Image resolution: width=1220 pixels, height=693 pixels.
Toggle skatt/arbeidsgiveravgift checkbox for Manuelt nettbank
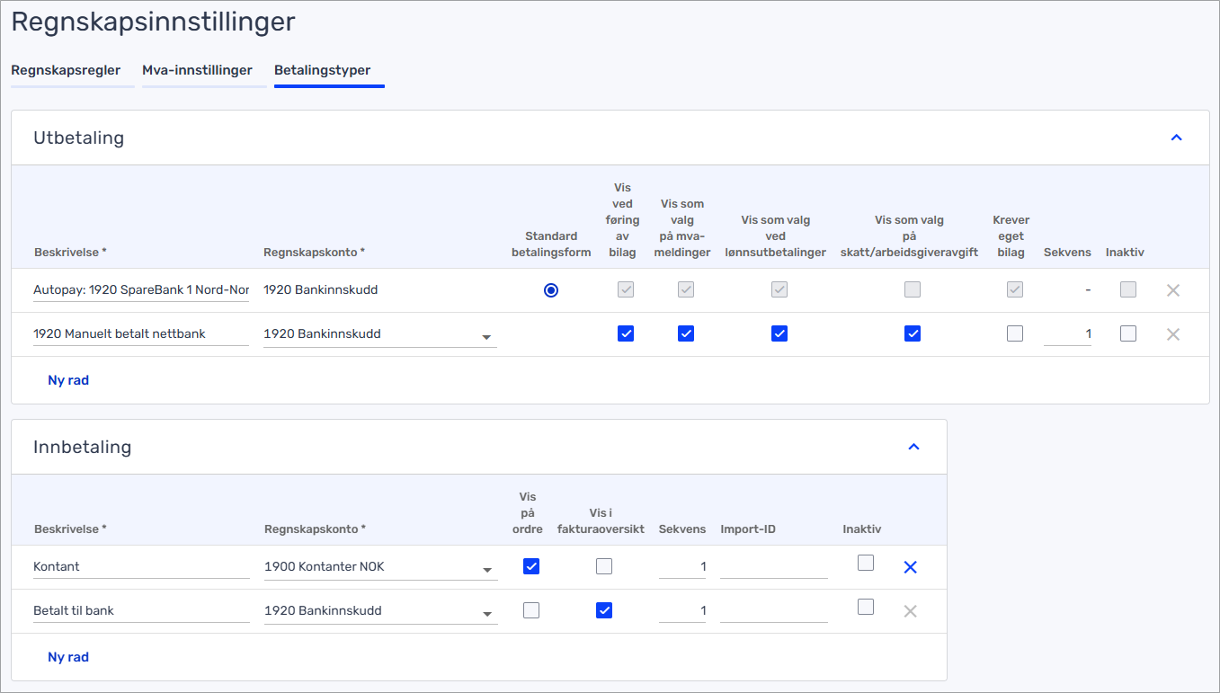click(x=913, y=333)
